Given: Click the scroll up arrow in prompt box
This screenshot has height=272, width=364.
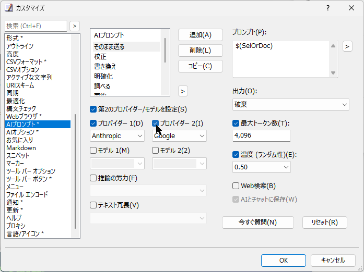Looking at the screenshot, I should (x=333, y=46).
